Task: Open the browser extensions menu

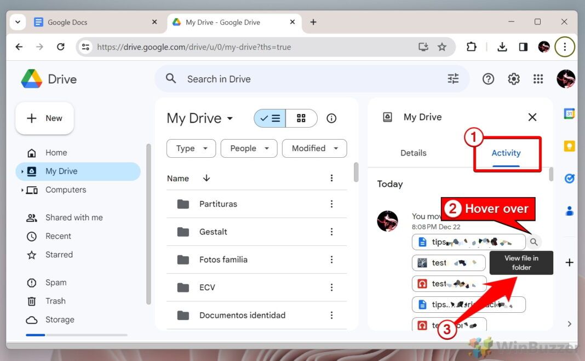Action: tap(471, 47)
